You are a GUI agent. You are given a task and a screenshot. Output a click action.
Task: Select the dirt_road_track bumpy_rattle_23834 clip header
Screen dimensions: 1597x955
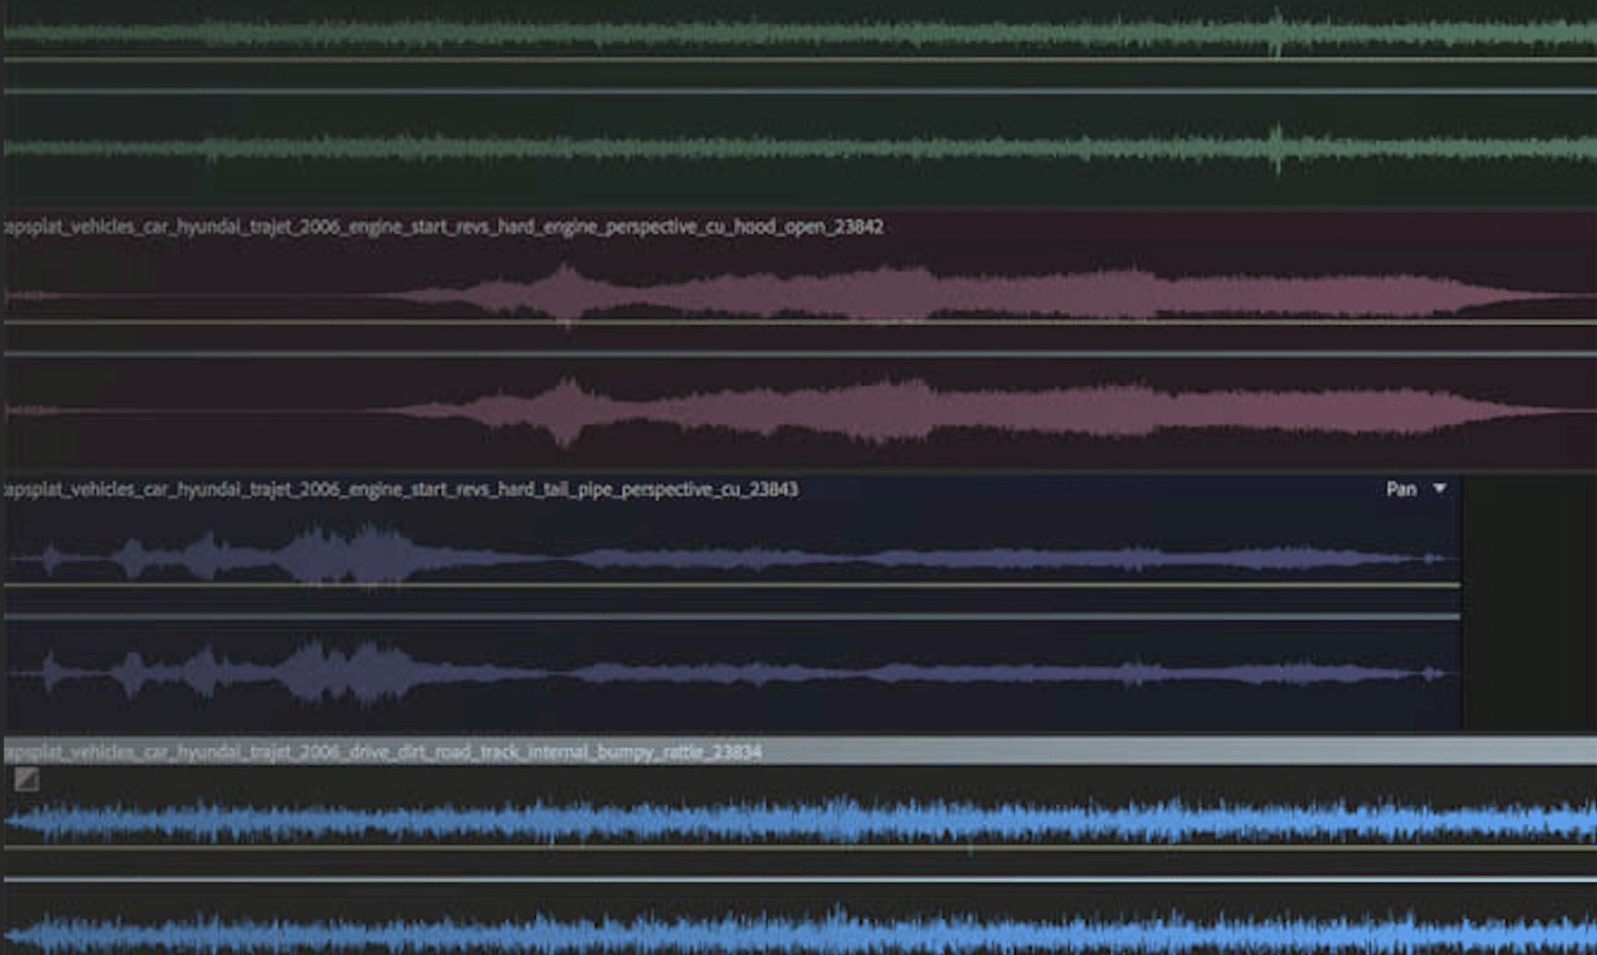800,752
